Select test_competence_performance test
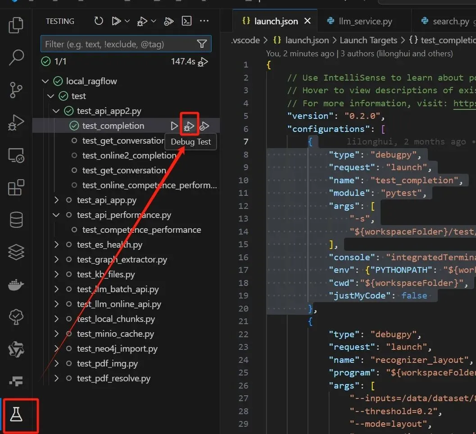The image size is (476, 434). 141,230
